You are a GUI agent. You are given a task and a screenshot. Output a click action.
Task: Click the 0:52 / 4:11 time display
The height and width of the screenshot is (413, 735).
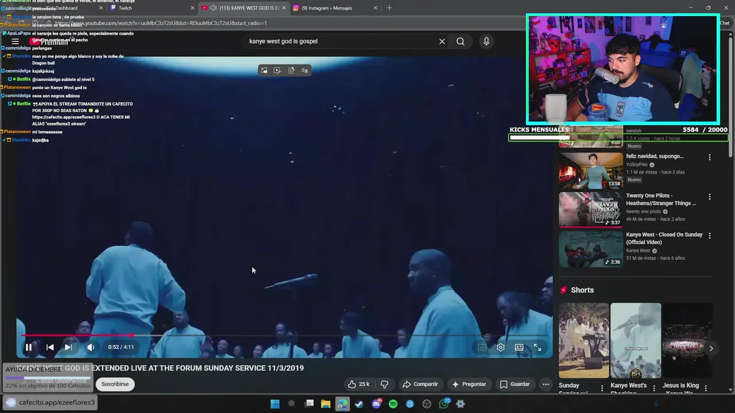(121, 347)
